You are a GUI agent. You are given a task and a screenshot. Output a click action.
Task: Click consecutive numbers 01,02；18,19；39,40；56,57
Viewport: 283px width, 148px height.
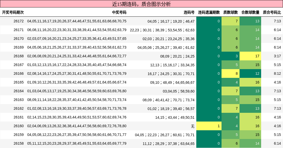tap(171, 109)
